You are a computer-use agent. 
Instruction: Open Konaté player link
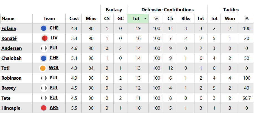click(9, 38)
